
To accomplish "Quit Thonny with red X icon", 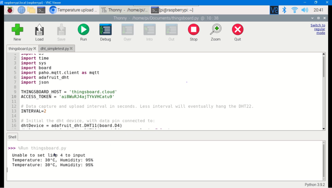I will pyautogui.click(x=238, y=32).
